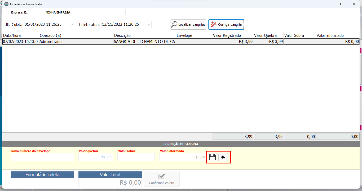
Task: Expand the Coleta atual date dropdown
Action: coord(149,25)
